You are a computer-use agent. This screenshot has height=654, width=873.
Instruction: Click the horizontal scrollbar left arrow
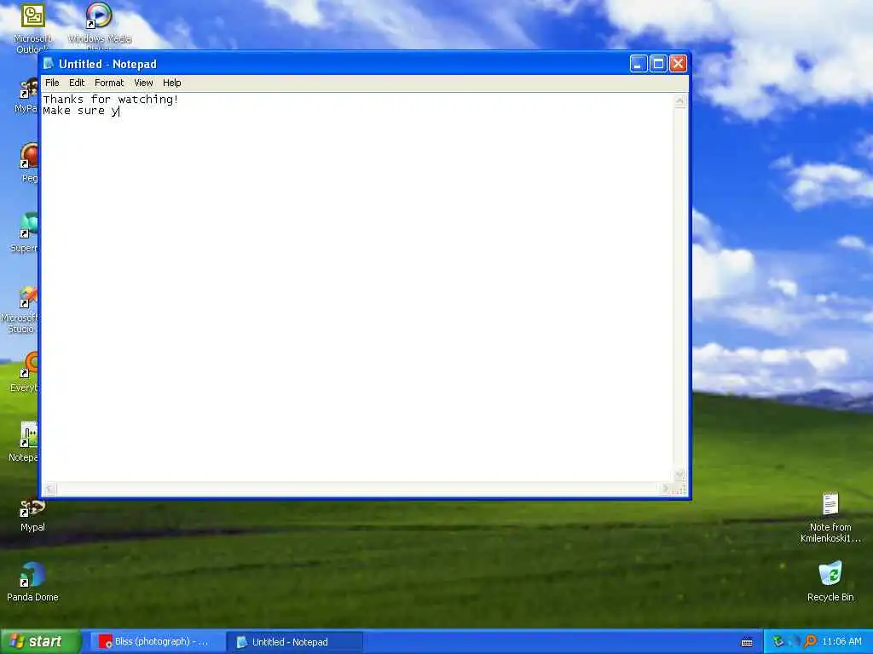(x=49, y=489)
